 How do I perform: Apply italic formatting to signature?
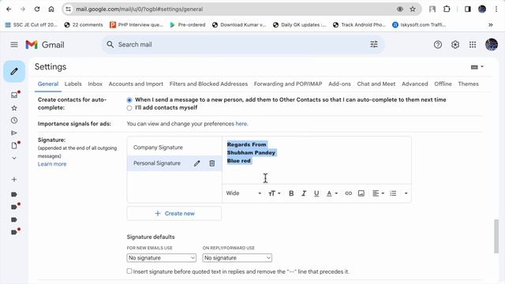click(304, 193)
